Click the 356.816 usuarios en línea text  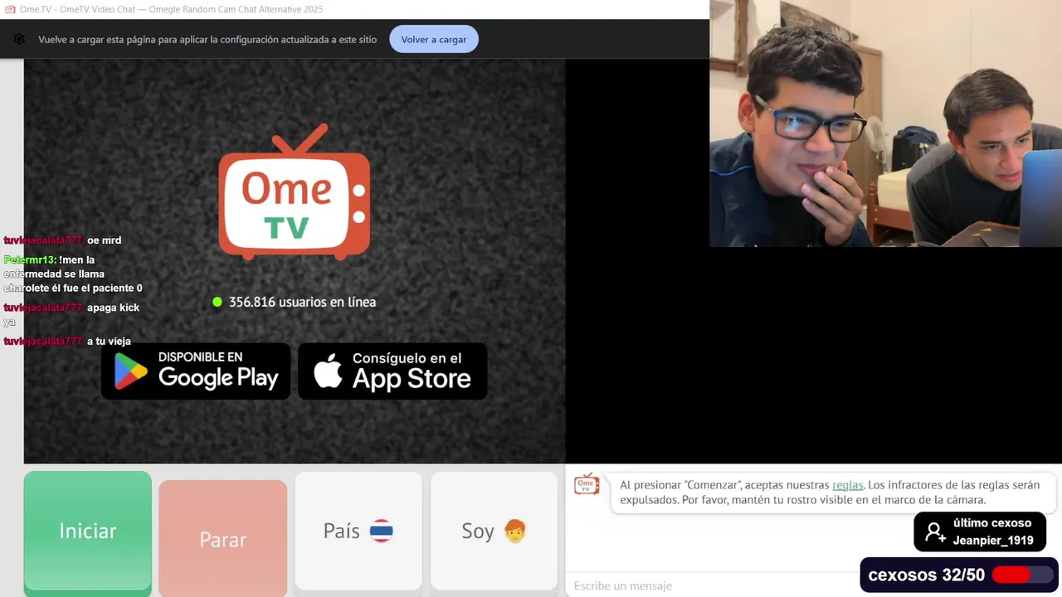[x=302, y=302]
